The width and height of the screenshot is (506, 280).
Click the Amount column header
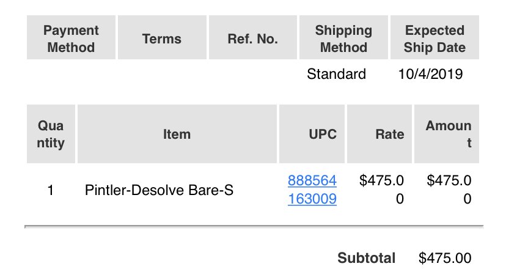[x=447, y=134]
